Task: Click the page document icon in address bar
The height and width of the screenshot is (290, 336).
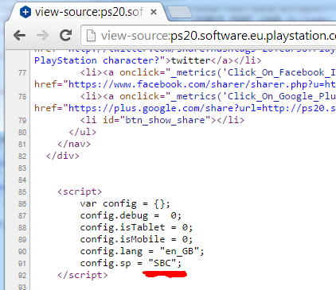Action: (x=91, y=36)
